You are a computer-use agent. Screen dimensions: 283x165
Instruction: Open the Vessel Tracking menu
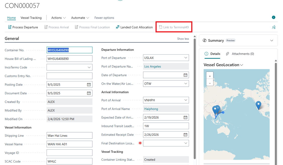pos(31,18)
